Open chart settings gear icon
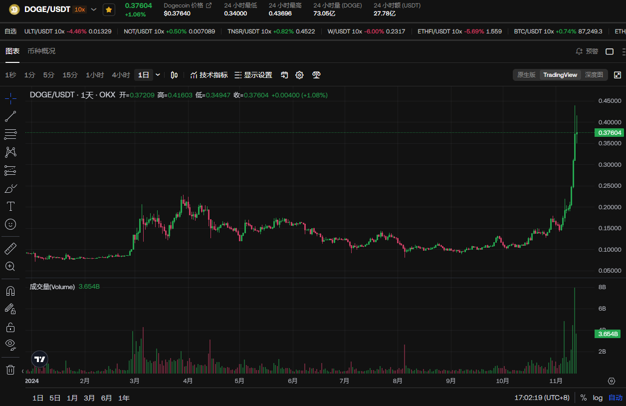The height and width of the screenshot is (406, 626). tap(299, 75)
